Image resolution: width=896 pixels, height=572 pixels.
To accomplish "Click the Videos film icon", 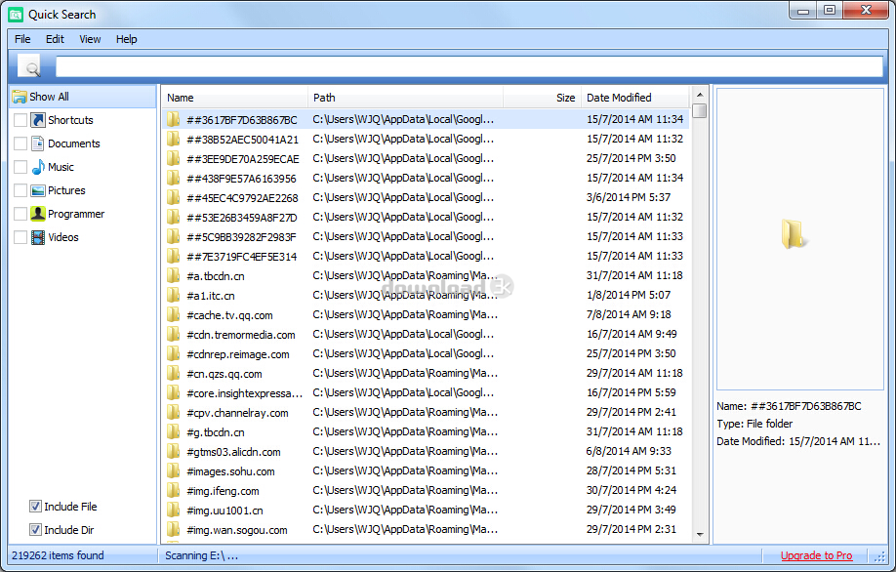I will (x=38, y=237).
